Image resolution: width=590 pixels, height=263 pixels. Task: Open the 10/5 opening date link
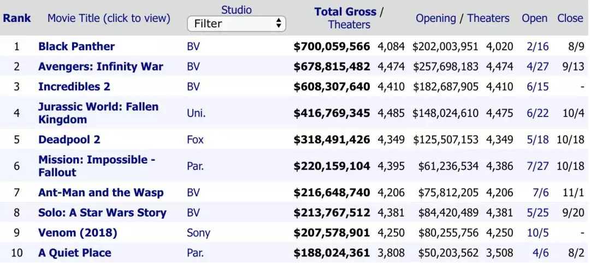[x=538, y=233]
